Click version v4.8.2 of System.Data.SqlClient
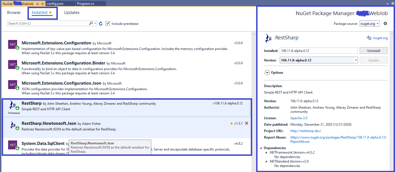Viewport: 395px width, 172px height. [238, 144]
